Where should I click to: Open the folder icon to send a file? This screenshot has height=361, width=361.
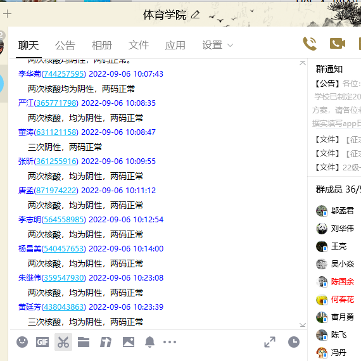(84, 342)
